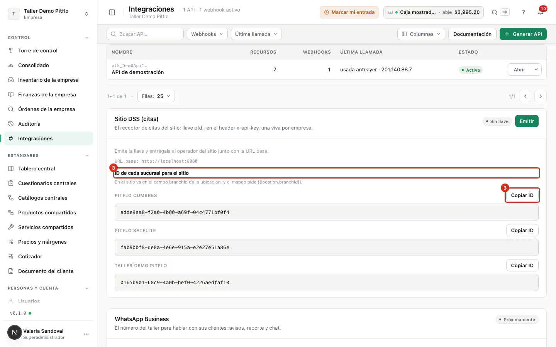The image size is (556, 347).
Task: Go to next page arrow
Action: [x=541, y=96]
